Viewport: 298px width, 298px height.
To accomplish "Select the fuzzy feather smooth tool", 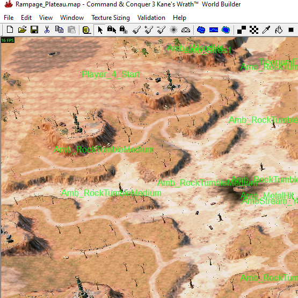I will [x=173, y=30].
